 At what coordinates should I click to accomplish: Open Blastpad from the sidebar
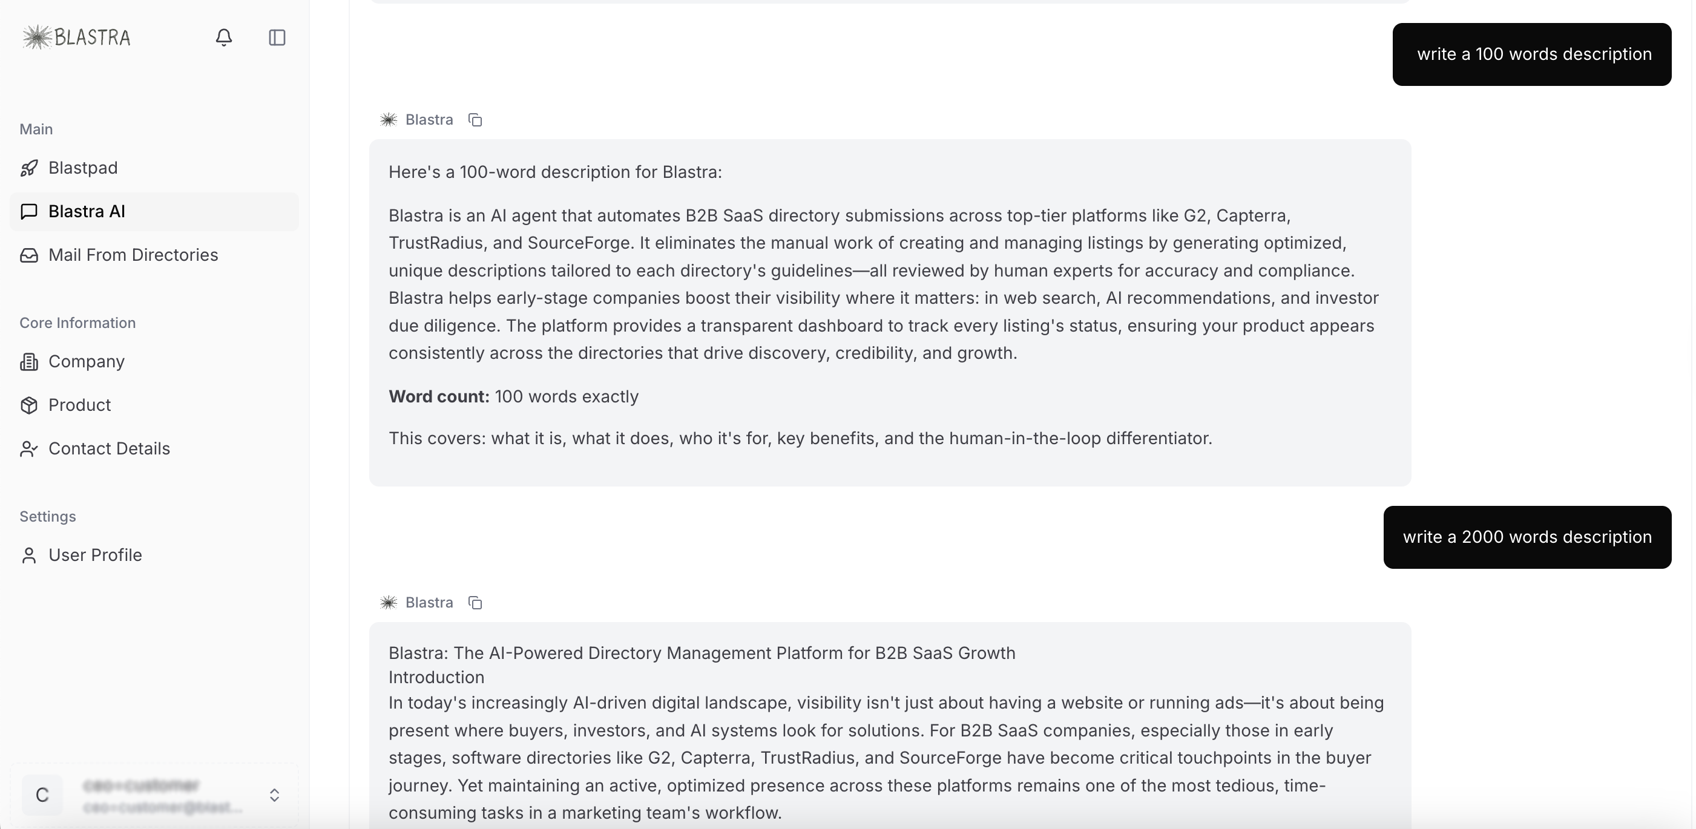pos(83,168)
